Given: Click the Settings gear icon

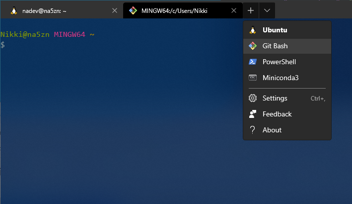Looking at the screenshot, I should (x=253, y=98).
